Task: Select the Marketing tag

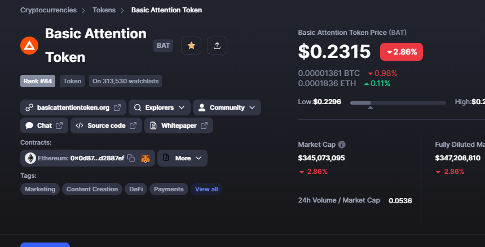Action: 40,189
